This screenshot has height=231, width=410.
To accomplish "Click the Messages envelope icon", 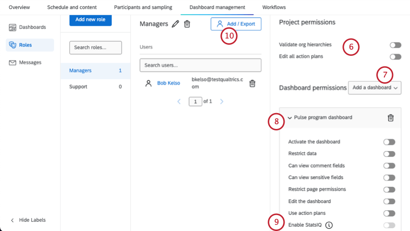I will [12, 63].
